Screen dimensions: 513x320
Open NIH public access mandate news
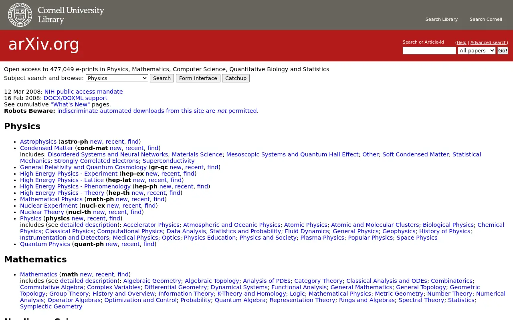[83, 92]
